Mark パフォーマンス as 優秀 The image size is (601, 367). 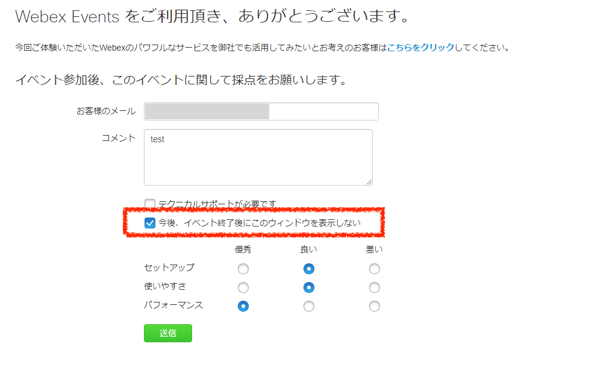tap(243, 306)
